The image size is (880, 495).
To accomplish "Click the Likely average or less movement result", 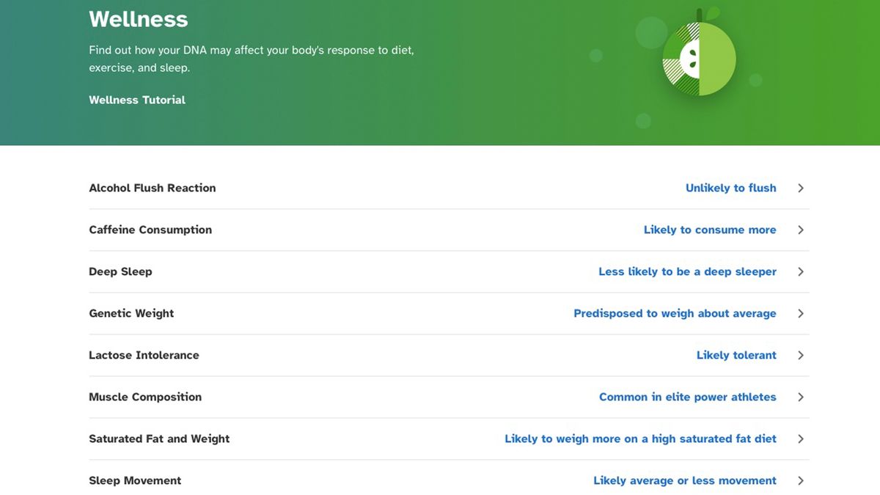I will point(684,480).
